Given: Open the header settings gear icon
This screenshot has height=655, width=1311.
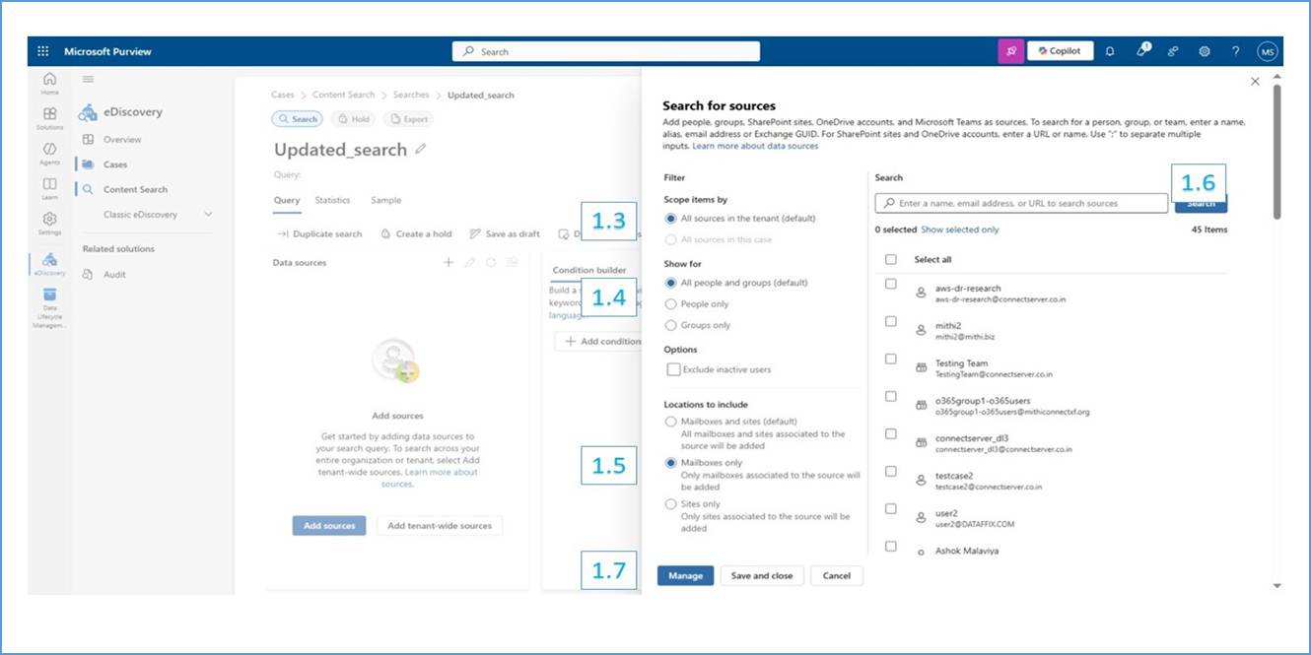Looking at the screenshot, I should coord(1205,51).
